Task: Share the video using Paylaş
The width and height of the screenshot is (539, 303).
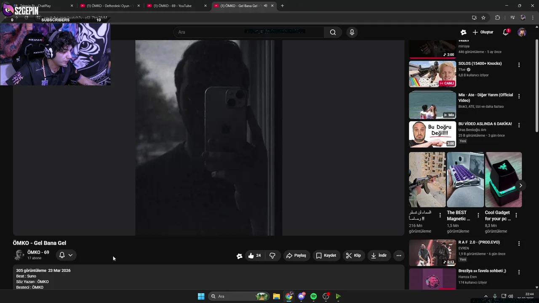Action: (296, 255)
